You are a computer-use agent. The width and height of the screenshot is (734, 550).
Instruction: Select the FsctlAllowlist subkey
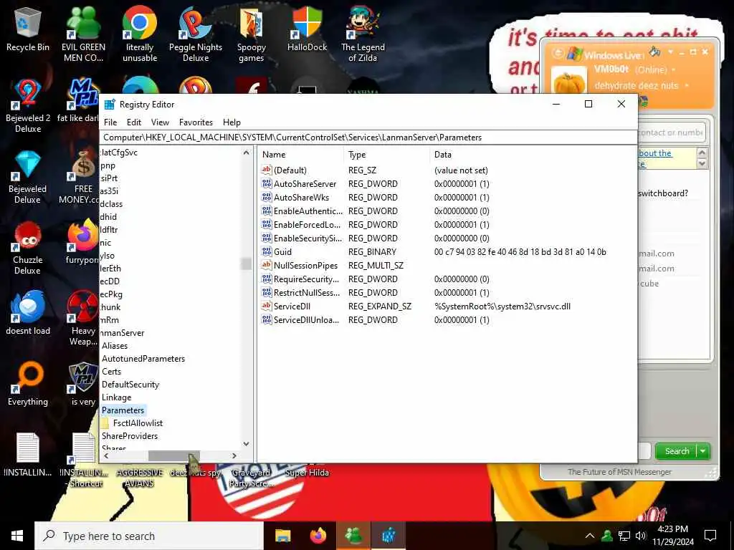click(x=138, y=423)
